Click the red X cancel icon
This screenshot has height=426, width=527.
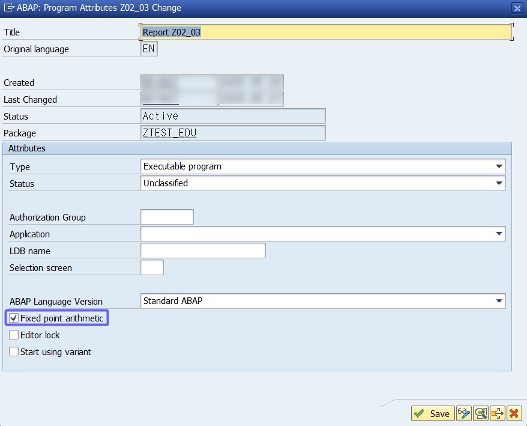click(x=514, y=413)
